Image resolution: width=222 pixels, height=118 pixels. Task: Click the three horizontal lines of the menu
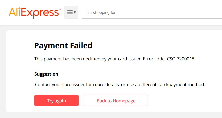(70, 12)
